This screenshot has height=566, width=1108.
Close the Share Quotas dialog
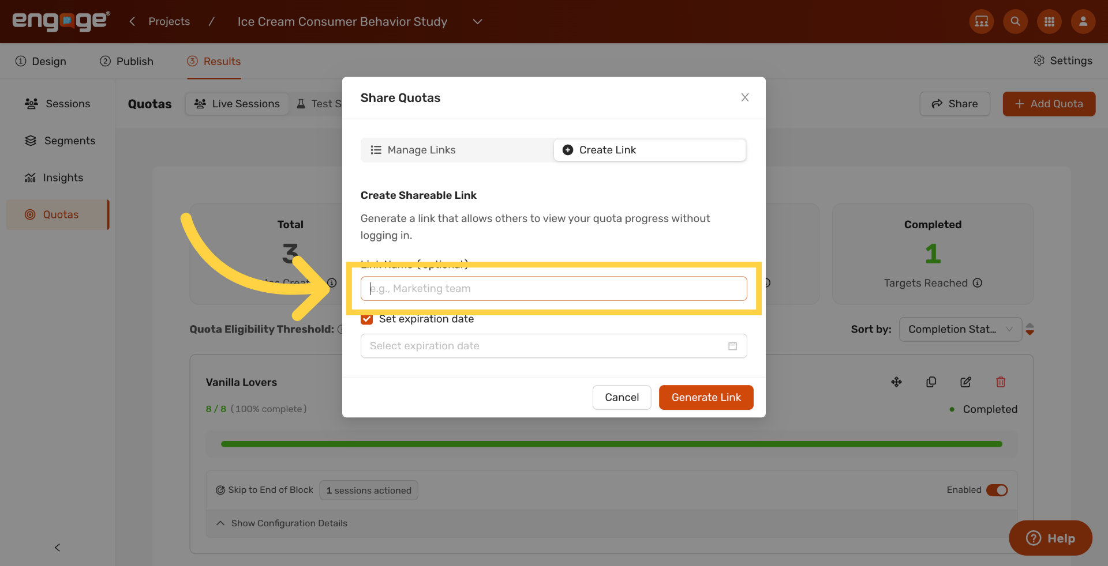coord(745,97)
